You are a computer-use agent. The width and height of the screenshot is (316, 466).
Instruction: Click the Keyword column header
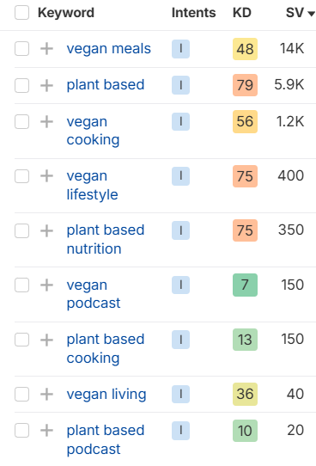tap(66, 13)
